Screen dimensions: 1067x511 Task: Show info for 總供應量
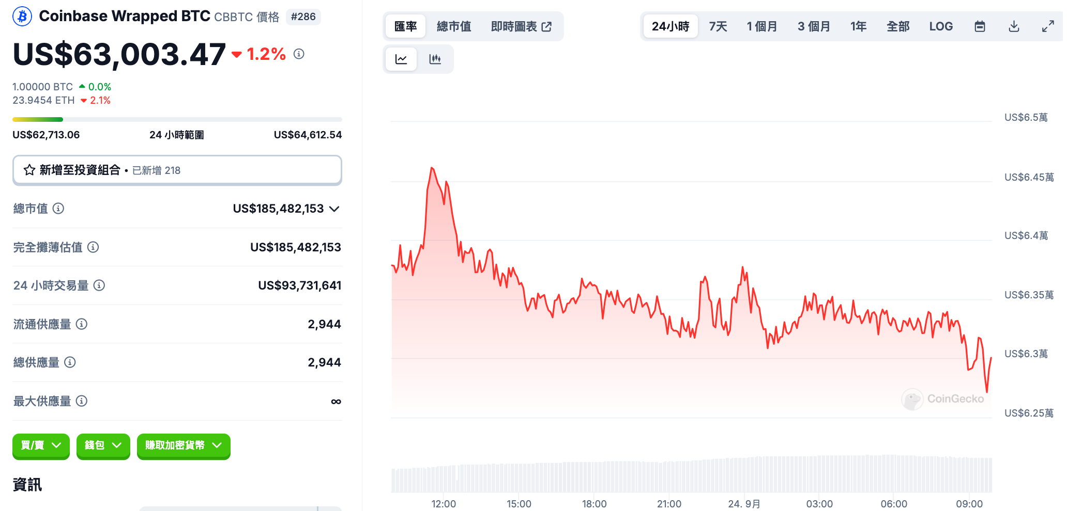point(70,362)
